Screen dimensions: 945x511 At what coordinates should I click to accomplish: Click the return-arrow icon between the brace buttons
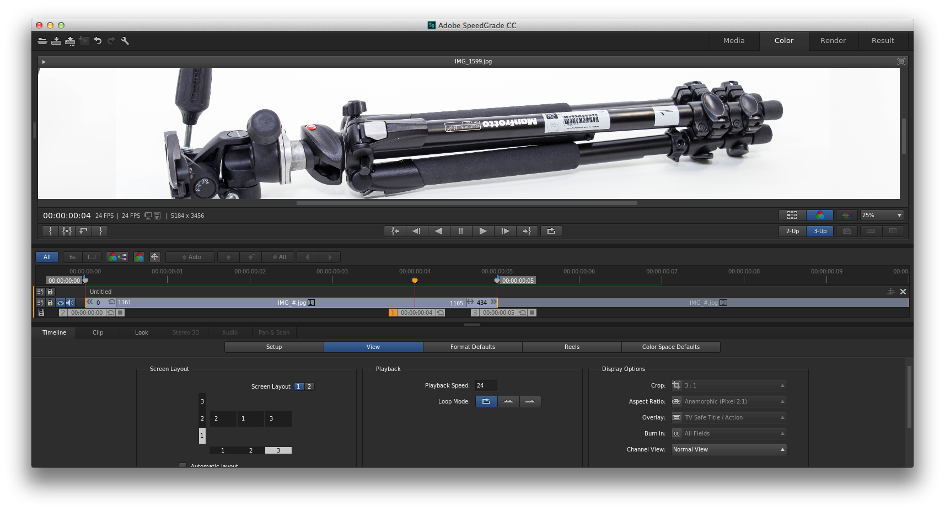[83, 231]
